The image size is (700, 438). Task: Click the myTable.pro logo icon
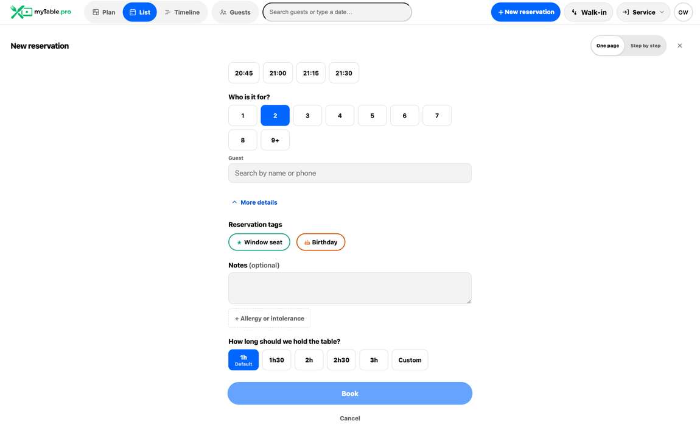(21, 12)
